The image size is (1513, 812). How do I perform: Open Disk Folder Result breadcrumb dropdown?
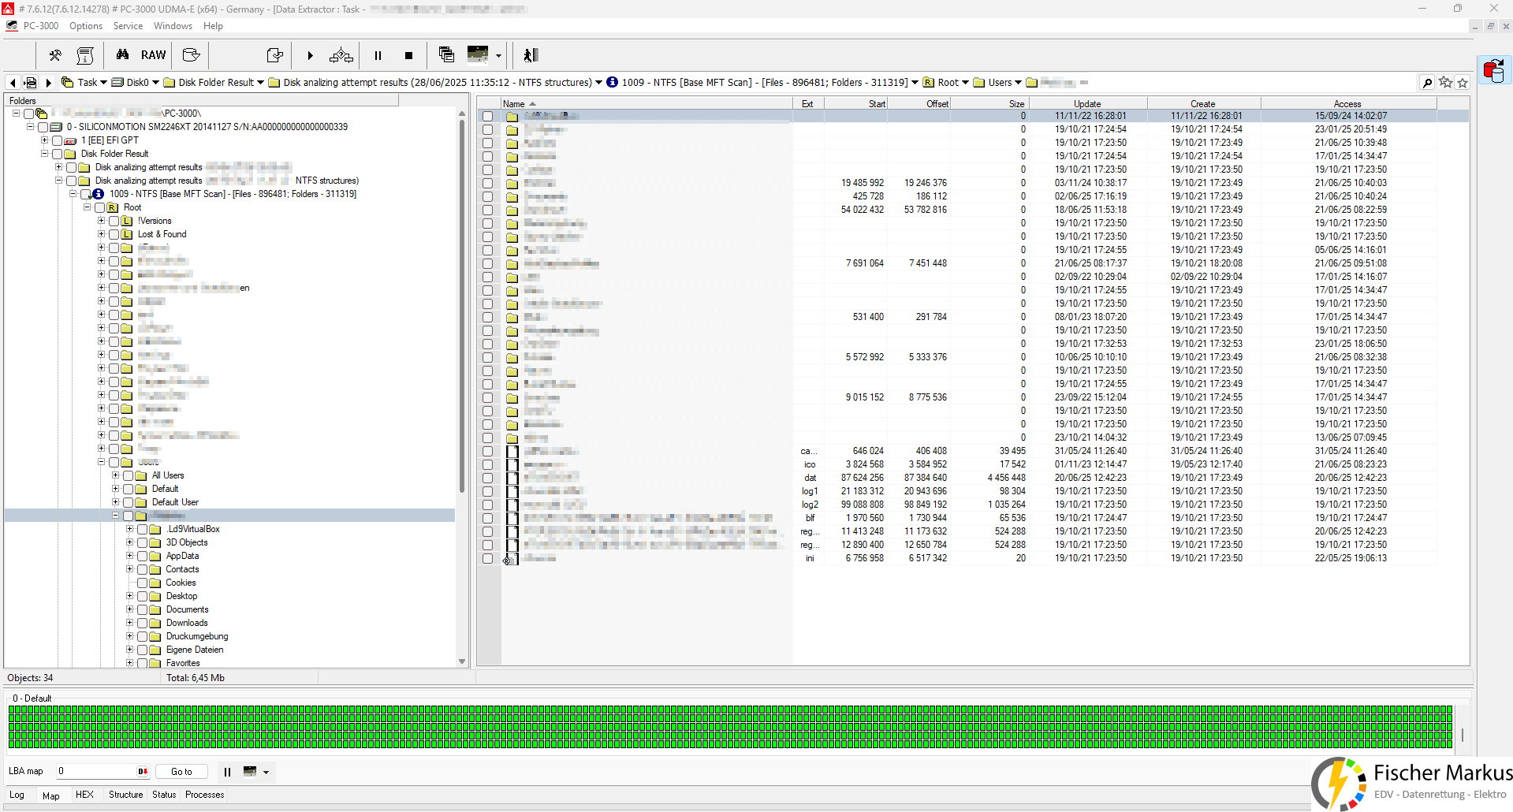pyautogui.click(x=260, y=83)
